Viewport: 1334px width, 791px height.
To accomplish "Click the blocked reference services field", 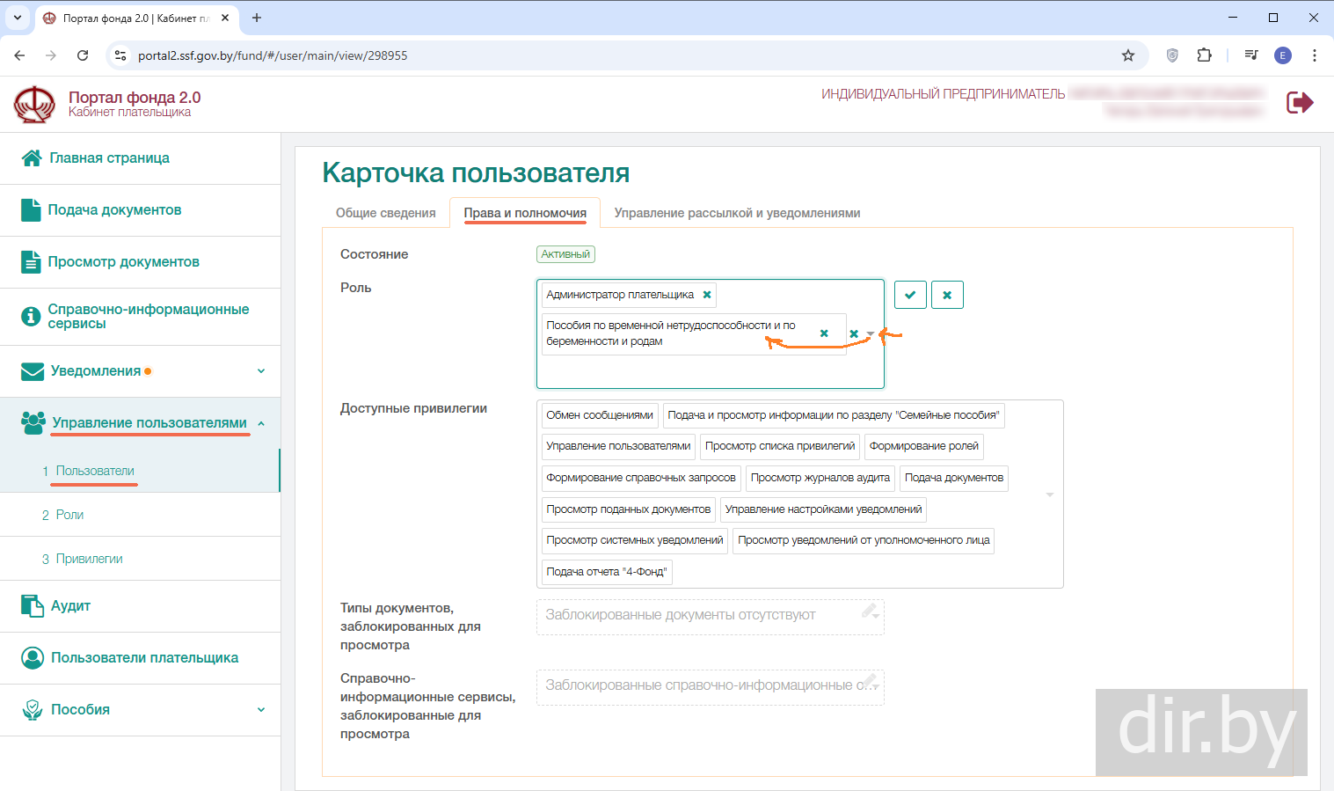I will pos(711,687).
